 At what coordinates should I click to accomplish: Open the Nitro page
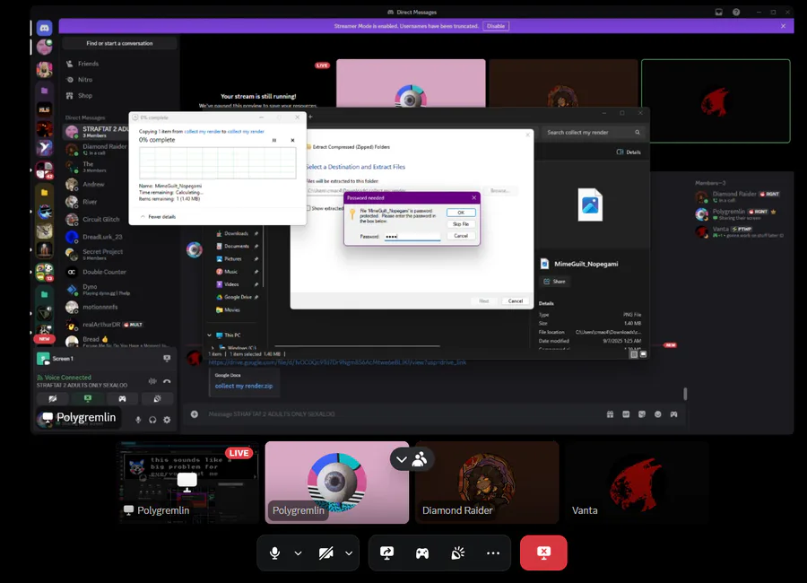120,80
